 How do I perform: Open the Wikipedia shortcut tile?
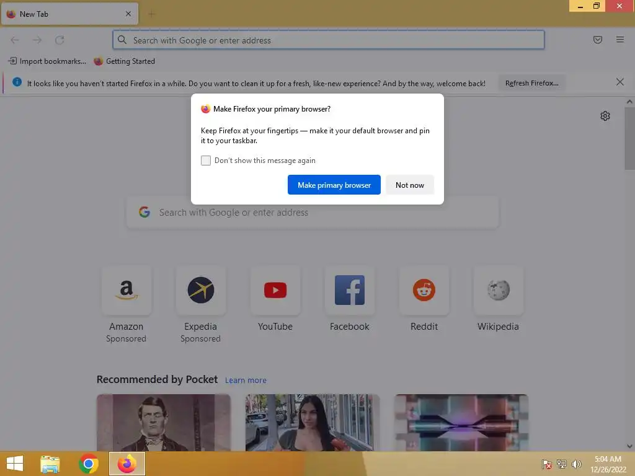[498, 290]
